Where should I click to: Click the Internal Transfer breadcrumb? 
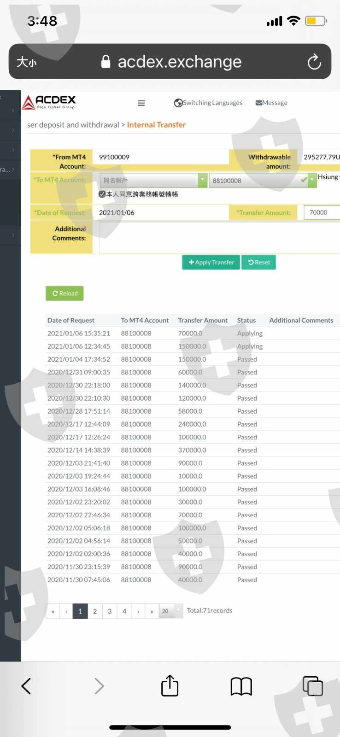click(156, 125)
